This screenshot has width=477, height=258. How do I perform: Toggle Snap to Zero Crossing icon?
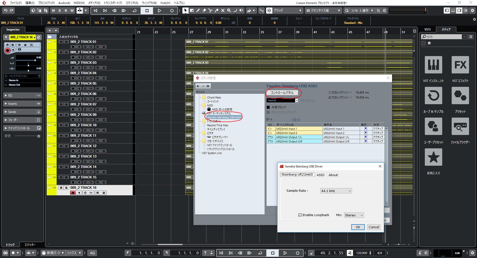click(x=261, y=11)
